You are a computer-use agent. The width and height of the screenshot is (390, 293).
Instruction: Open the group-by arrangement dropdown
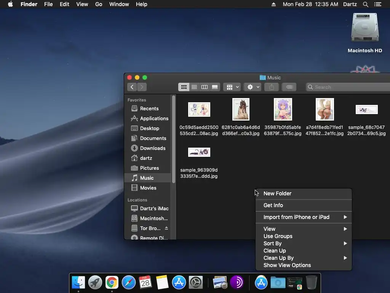(232, 87)
